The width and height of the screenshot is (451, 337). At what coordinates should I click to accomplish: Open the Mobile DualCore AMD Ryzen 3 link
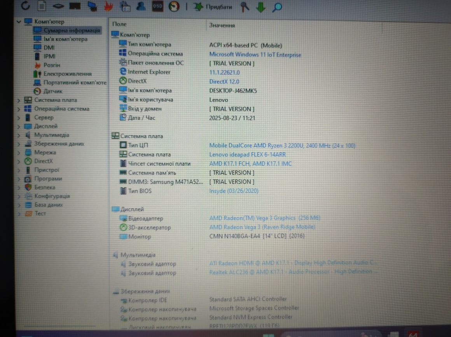[282, 146]
